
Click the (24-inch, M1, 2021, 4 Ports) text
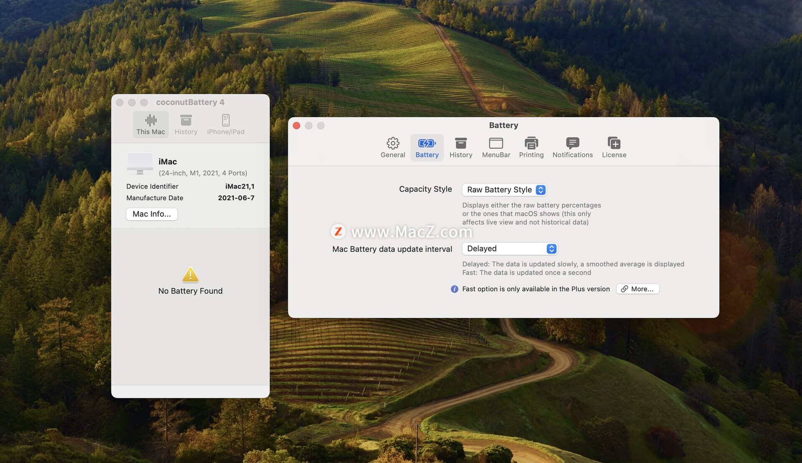click(x=203, y=173)
